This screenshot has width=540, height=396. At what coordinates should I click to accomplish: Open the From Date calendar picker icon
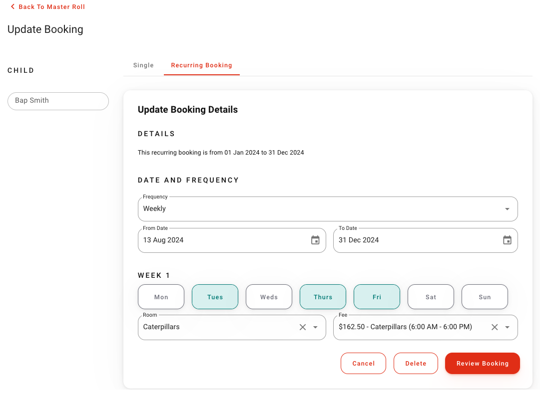(315, 240)
